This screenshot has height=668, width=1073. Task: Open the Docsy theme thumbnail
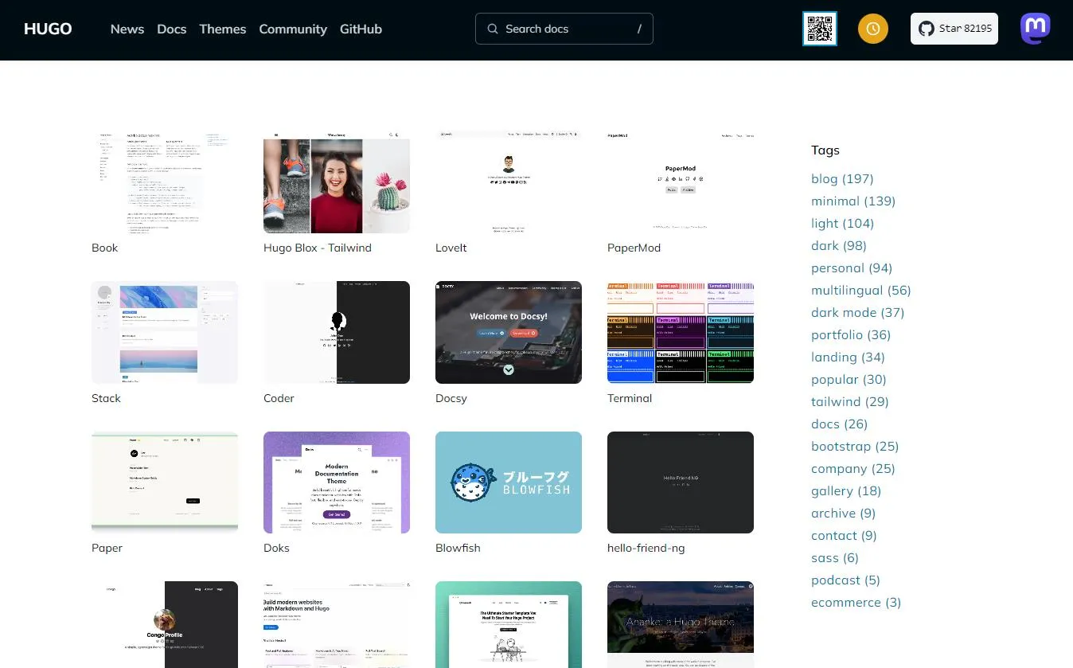coord(509,332)
